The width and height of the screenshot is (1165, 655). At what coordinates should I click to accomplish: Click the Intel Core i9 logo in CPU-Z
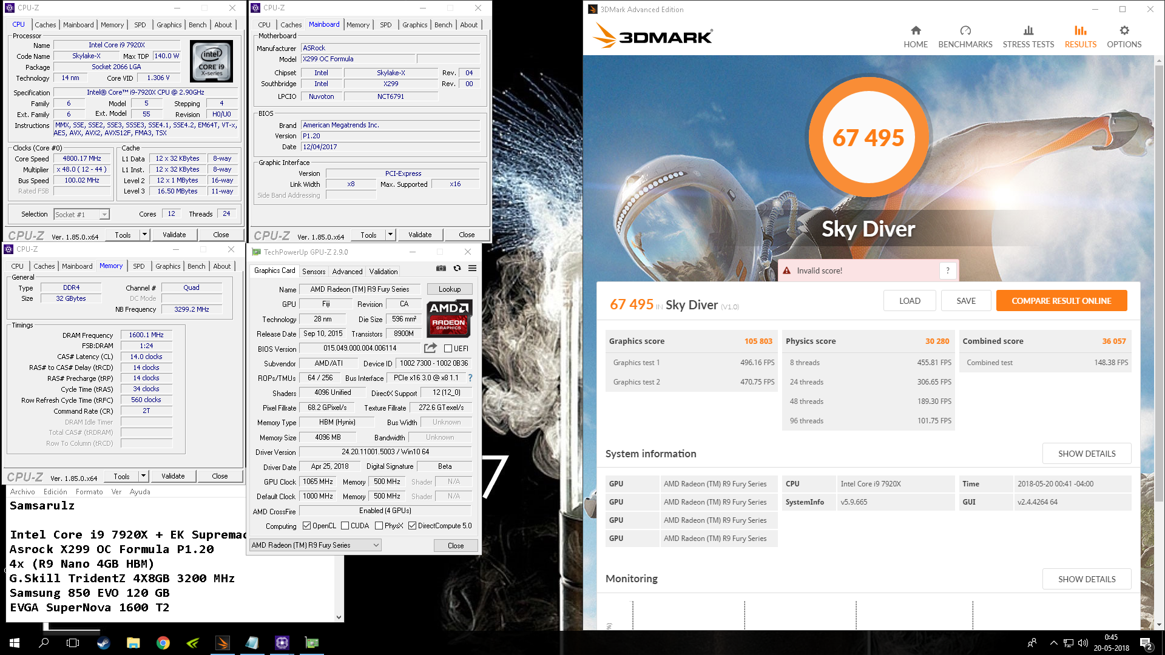pos(211,61)
